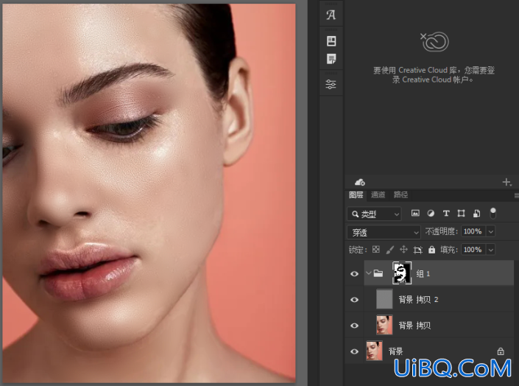The width and height of the screenshot is (519, 386).
Task: Select the 背景 拷贝 2 layer name
Action: 418,300
